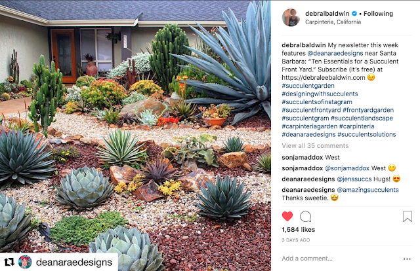Viewport: 420px width, 271px height.
Task: Open the three-dot more options menu
Action: 407,259
